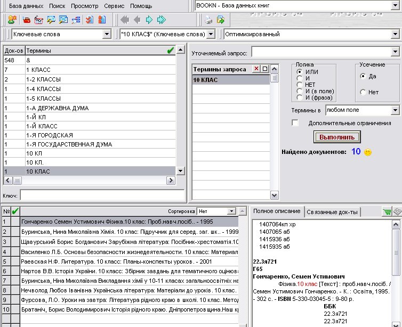402x327 pixels.
Task: Click the reader registration person icon
Action: tap(12, 20)
